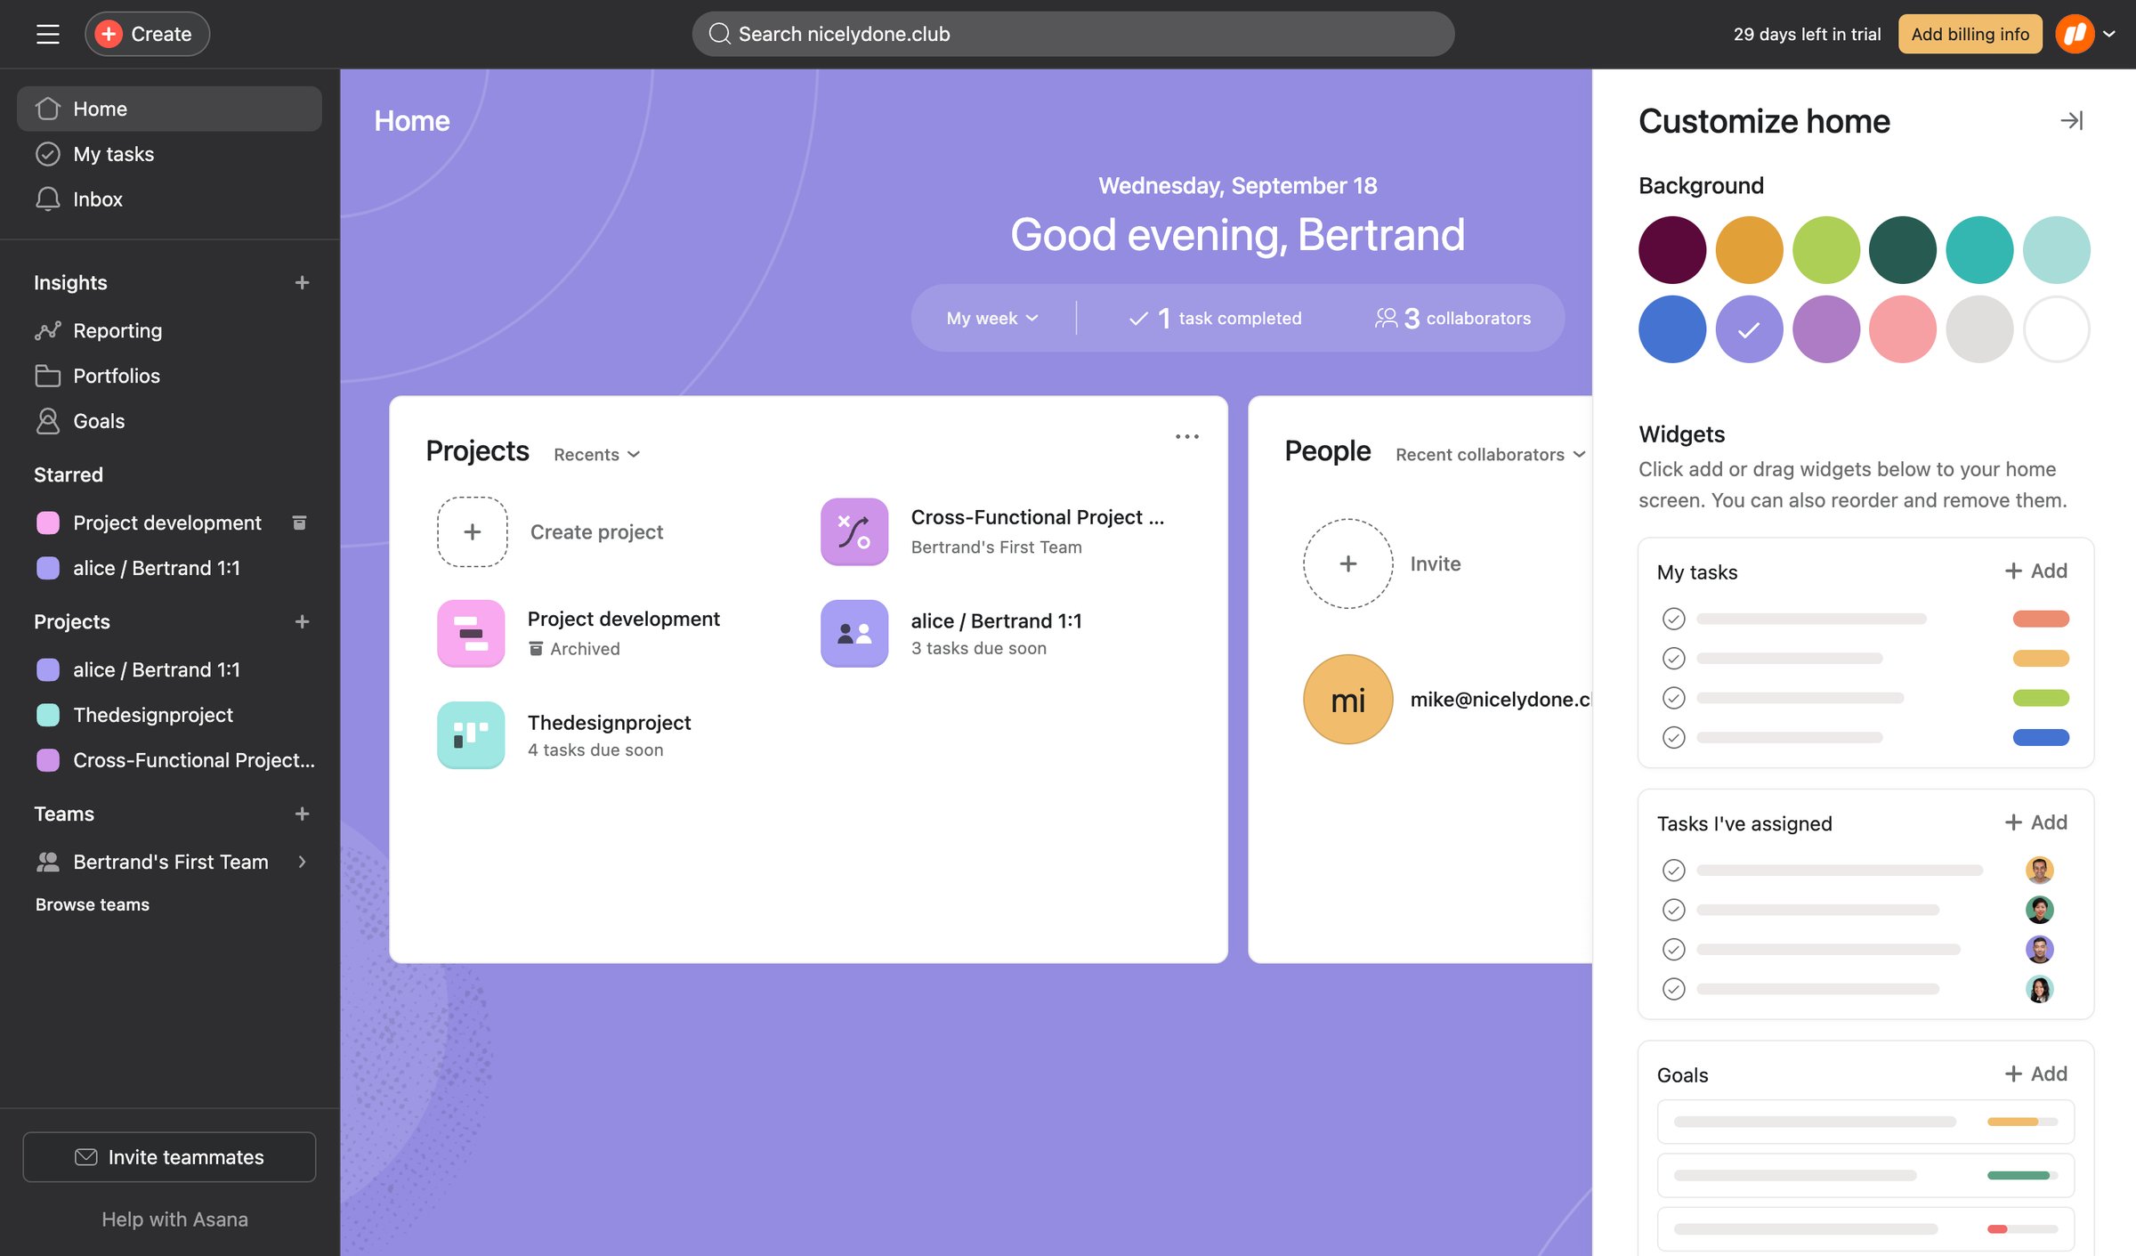This screenshot has height=1256, width=2136.
Task: Open the pink Project development icon
Action: (x=471, y=634)
